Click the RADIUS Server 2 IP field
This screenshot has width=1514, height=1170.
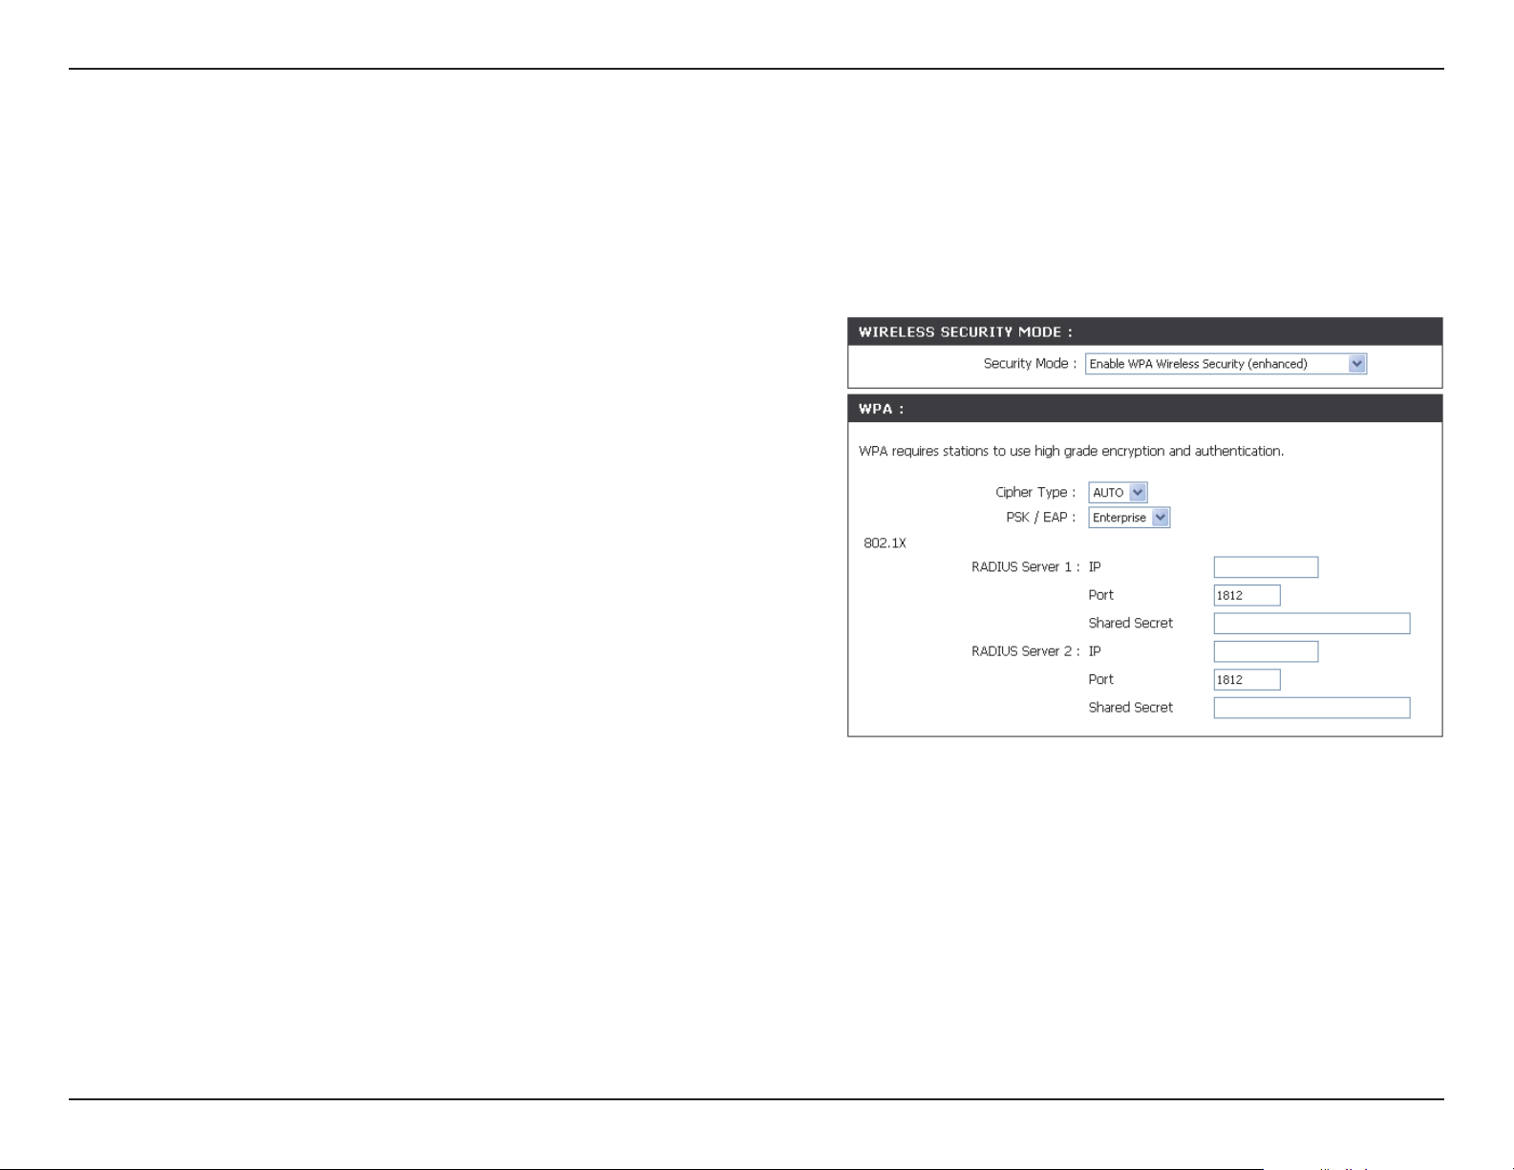pyautogui.click(x=1266, y=651)
